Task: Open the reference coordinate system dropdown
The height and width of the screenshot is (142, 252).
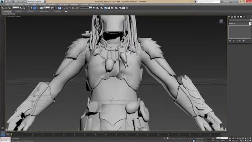Action: point(47,7)
